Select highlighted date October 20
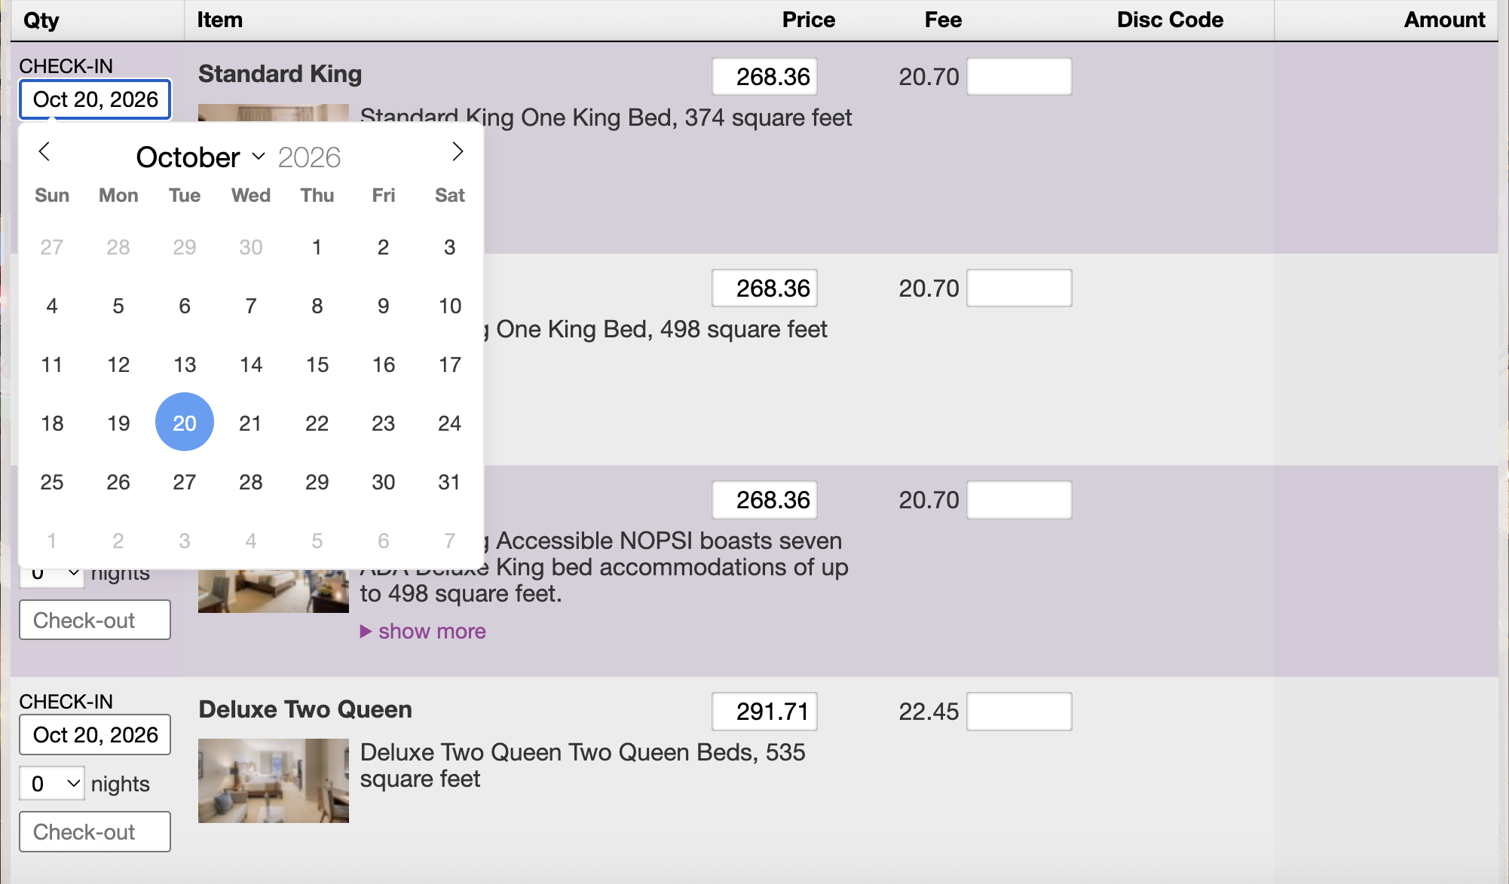This screenshot has height=884, width=1509. [185, 423]
